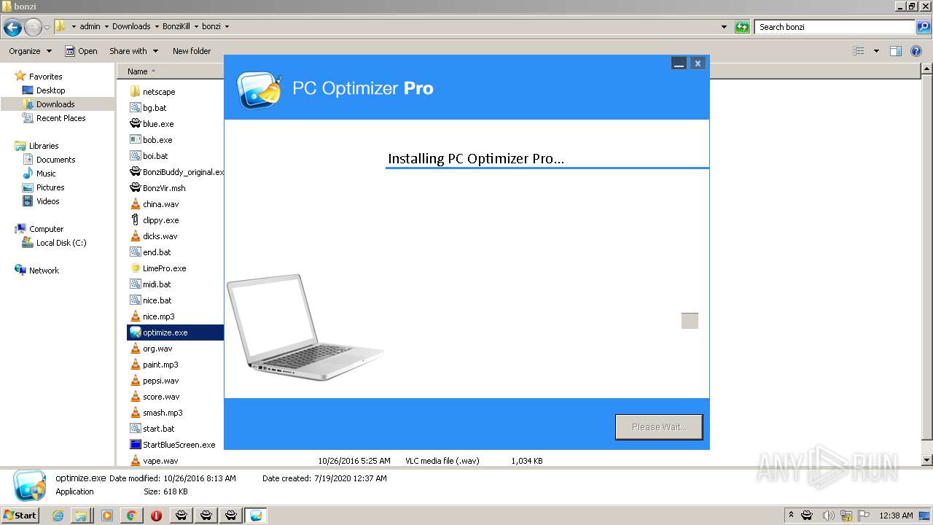
Task: Select the blue.exe Bonzi icon
Action: click(135, 124)
